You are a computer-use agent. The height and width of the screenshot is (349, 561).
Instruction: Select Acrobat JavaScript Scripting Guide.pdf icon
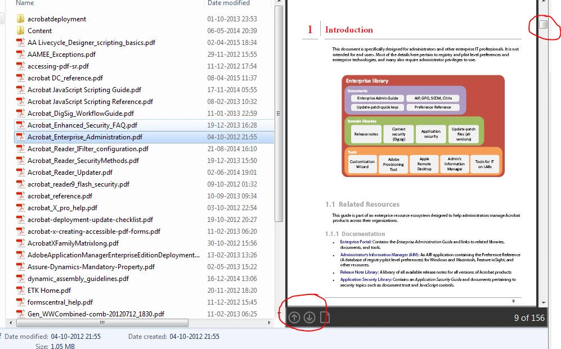tap(21, 89)
